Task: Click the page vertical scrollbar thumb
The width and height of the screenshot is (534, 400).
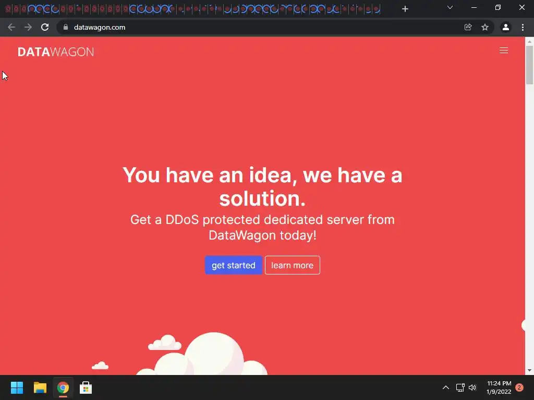Action: point(529,65)
